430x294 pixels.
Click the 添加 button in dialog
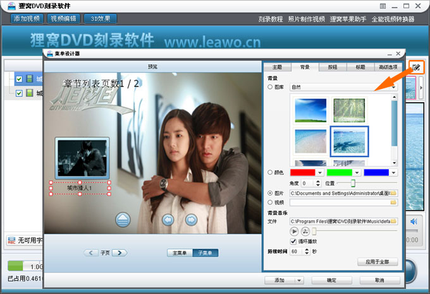tap(280, 280)
